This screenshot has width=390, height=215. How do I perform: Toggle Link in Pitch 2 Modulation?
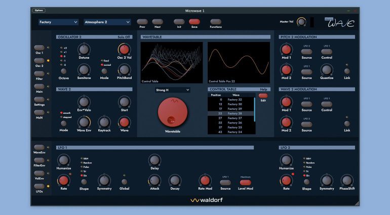pos(347,71)
